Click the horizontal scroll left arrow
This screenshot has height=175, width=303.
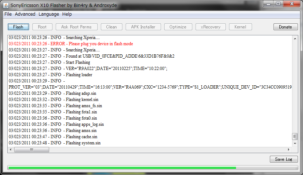tap(11, 149)
